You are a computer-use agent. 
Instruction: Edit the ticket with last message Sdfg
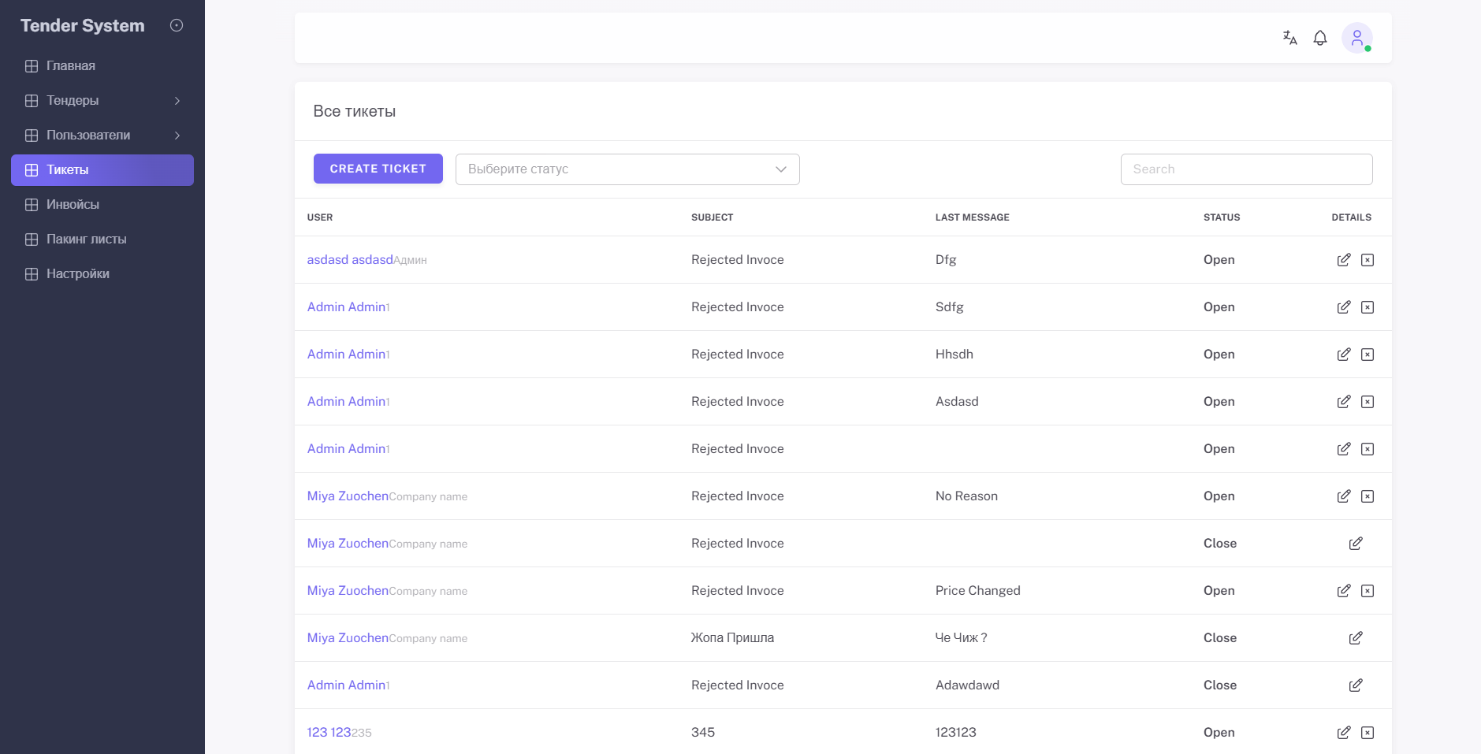[1344, 307]
